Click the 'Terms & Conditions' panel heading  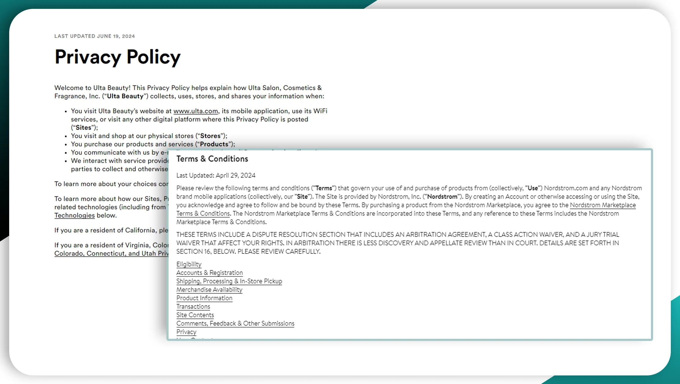coord(212,159)
